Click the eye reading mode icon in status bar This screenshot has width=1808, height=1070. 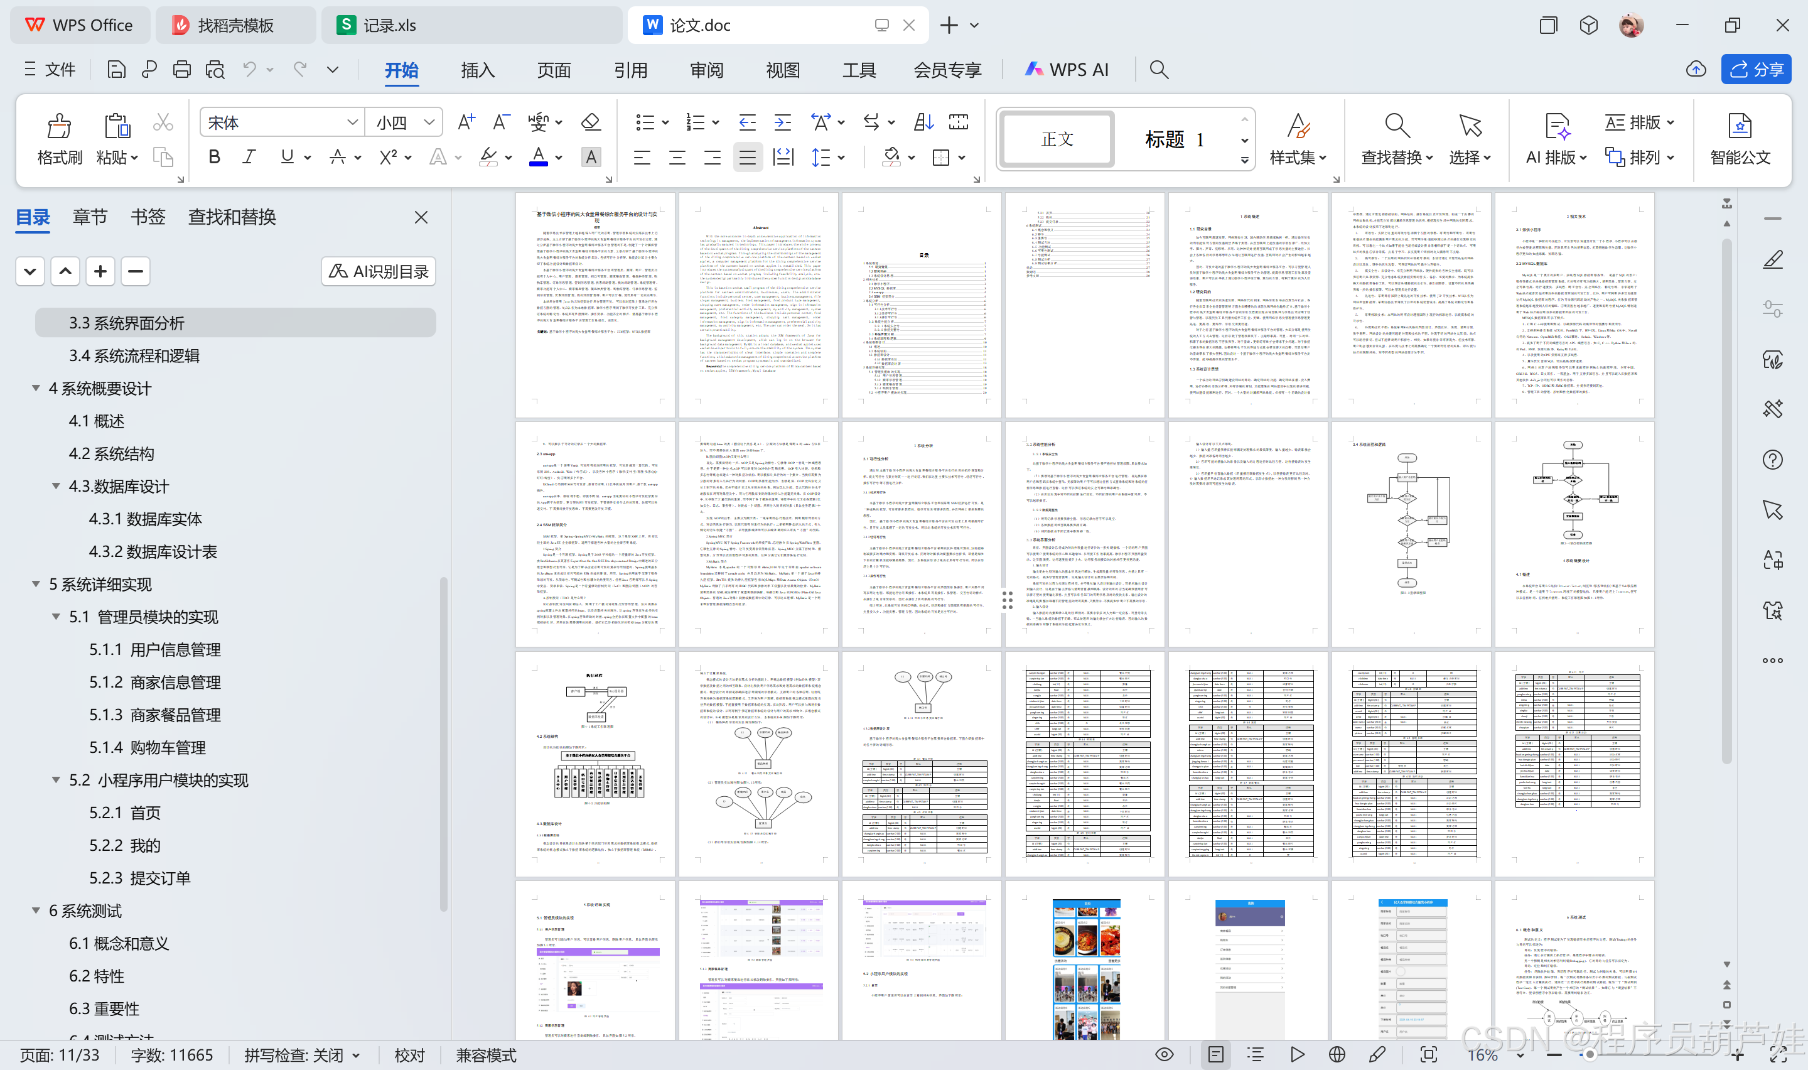(x=1165, y=1054)
